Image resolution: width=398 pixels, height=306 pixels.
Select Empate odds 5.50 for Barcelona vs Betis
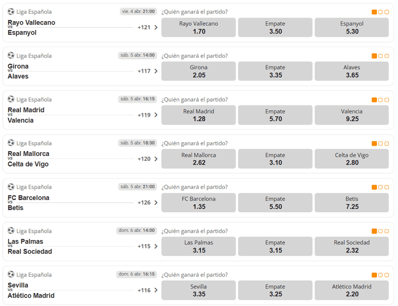pyautogui.click(x=275, y=202)
